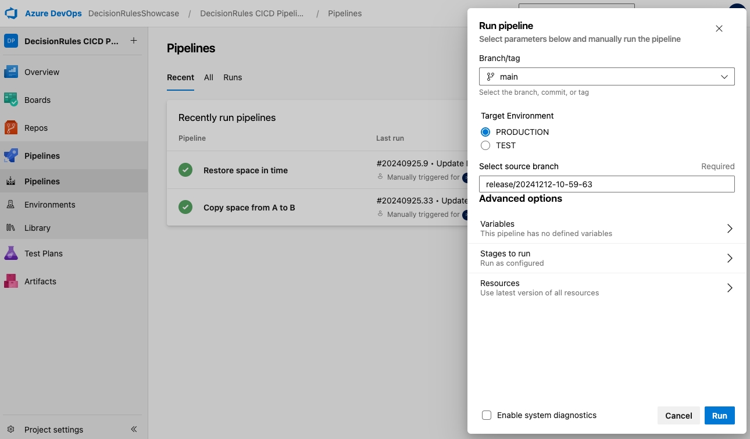Open the Overview sidebar icon

point(11,72)
